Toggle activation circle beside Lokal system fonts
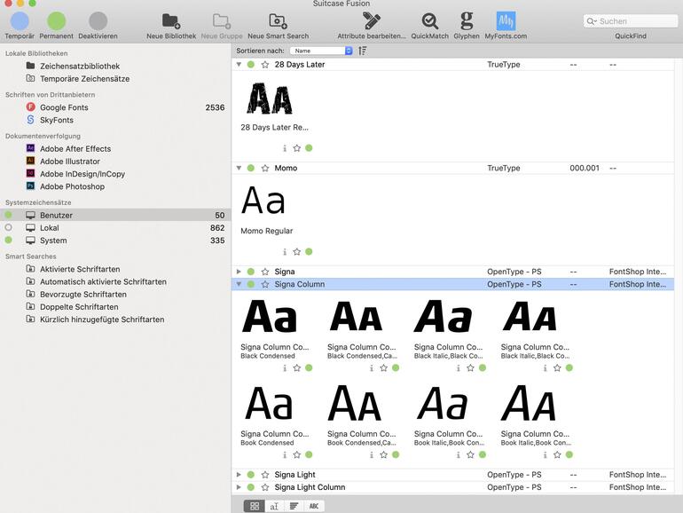This screenshot has height=513, width=683. [9, 228]
